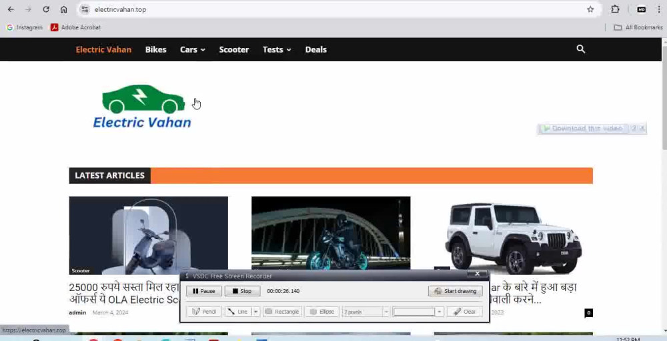
Task: Go to the Scooter section
Action: click(234, 49)
